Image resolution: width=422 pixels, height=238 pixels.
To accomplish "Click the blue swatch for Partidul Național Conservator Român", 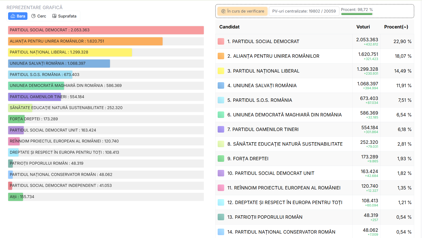I will pyautogui.click(x=221, y=232).
